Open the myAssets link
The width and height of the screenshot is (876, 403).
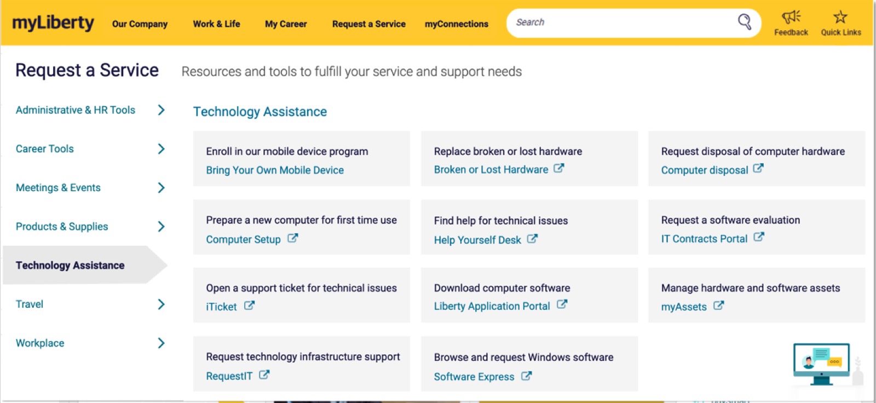point(684,307)
